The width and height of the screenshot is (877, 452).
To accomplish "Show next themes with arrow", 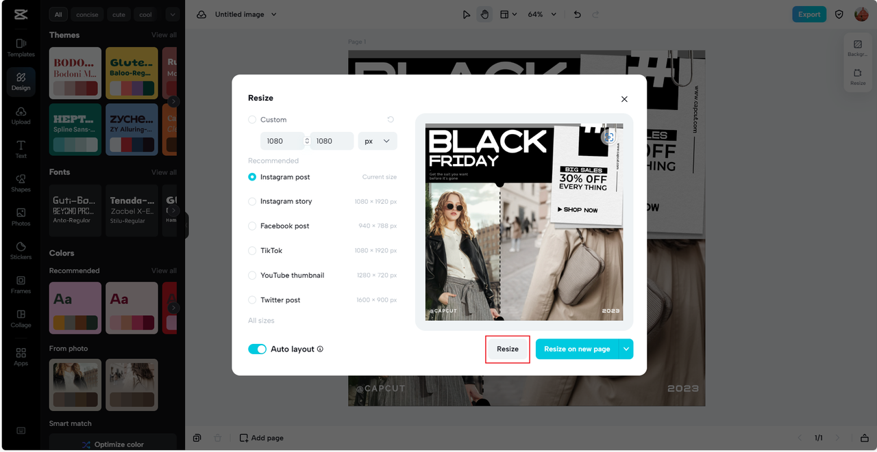I will (x=174, y=101).
